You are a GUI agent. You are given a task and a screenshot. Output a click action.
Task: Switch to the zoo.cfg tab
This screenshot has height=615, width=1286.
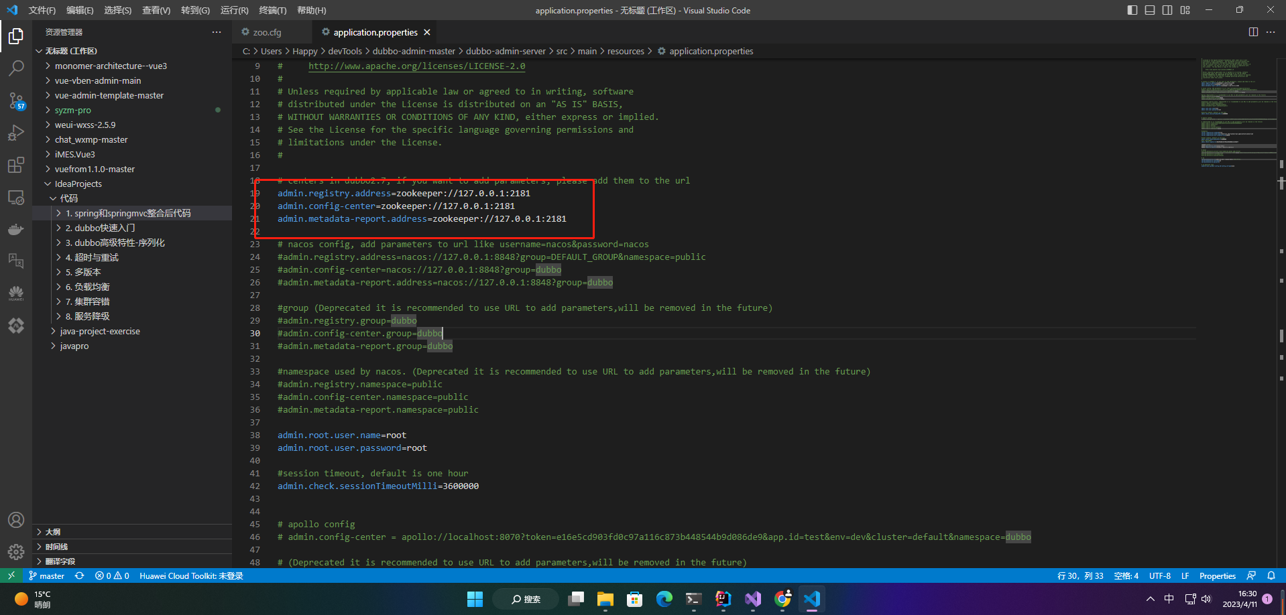point(267,32)
